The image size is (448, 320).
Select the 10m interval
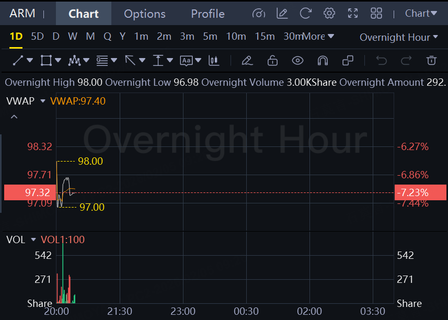[236, 37]
